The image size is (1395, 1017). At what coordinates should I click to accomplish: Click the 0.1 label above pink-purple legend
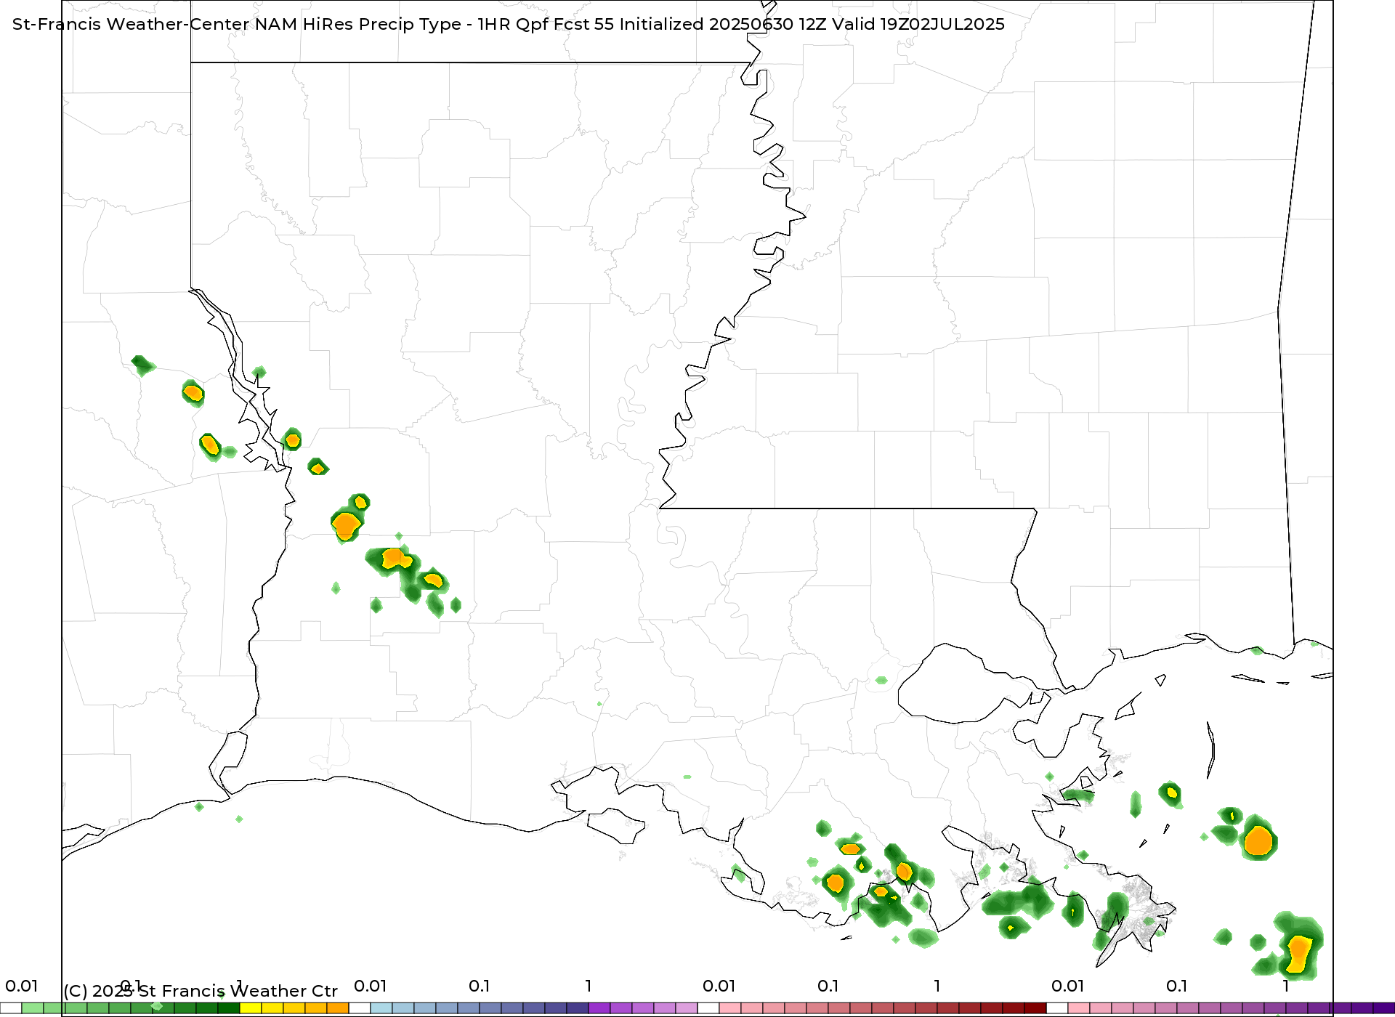1177,986
